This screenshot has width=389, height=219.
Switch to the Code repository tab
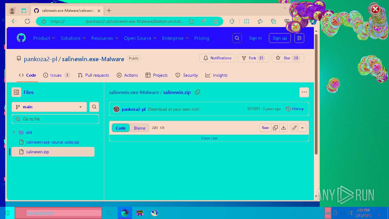pyautogui.click(x=27, y=75)
